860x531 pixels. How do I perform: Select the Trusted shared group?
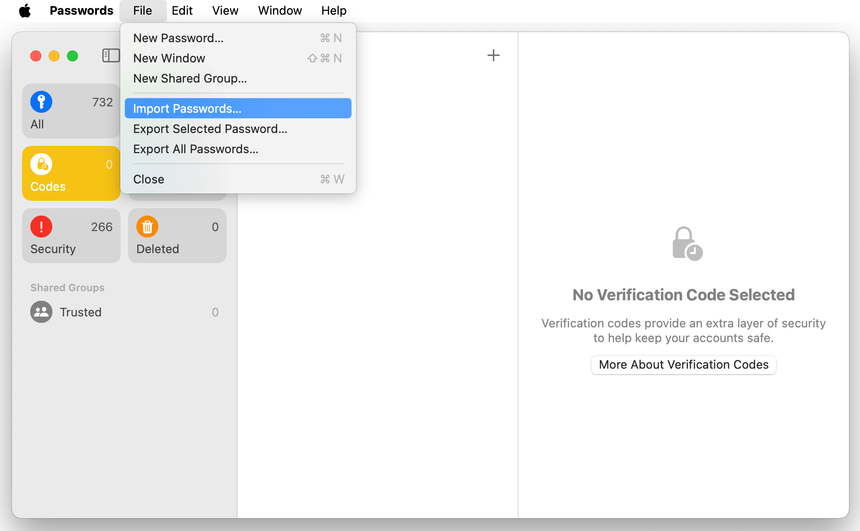tap(80, 312)
